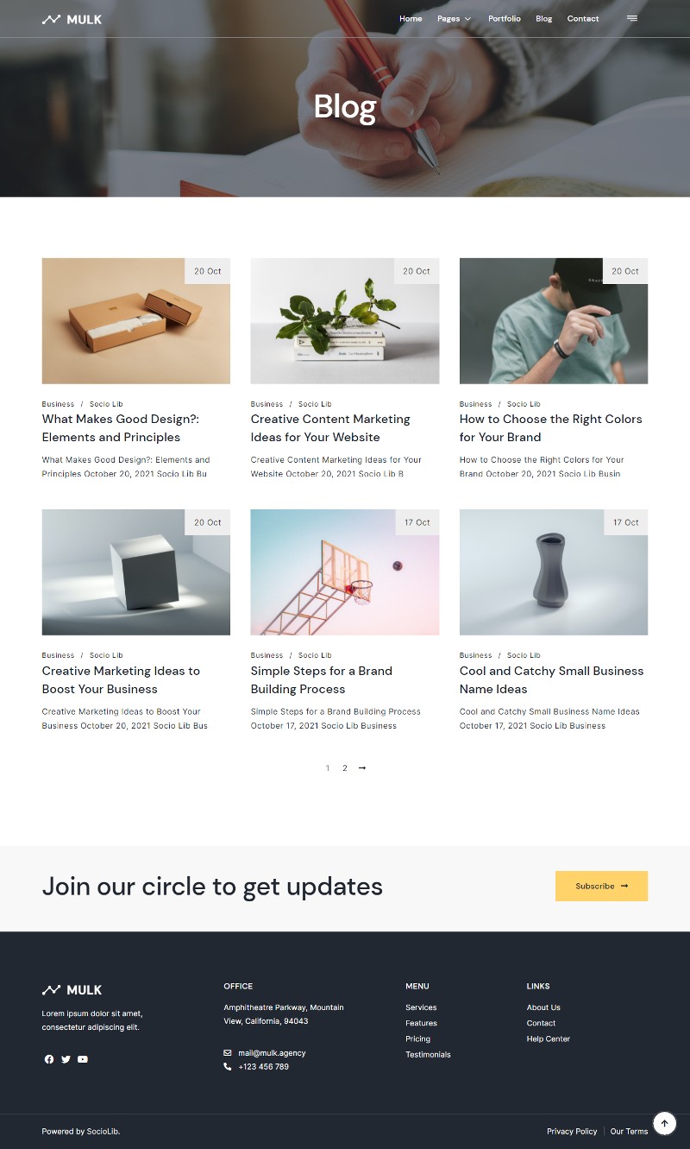Open the Twitter icon in footer
The height and width of the screenshot is (1149, 690).
coord(66,1059)
